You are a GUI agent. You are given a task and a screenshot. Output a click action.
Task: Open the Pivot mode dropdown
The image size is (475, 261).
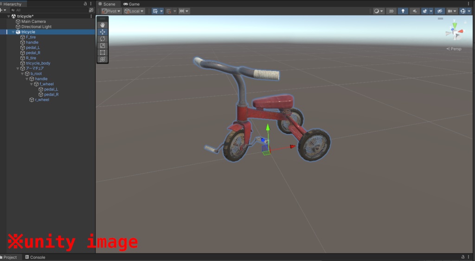(111, 11)
